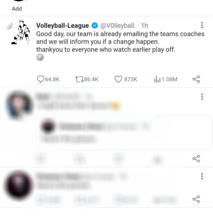Screen dimensions: 213x220
Task: Like the Volleyball-League tweet with heart icon
Action: [126, 79]
